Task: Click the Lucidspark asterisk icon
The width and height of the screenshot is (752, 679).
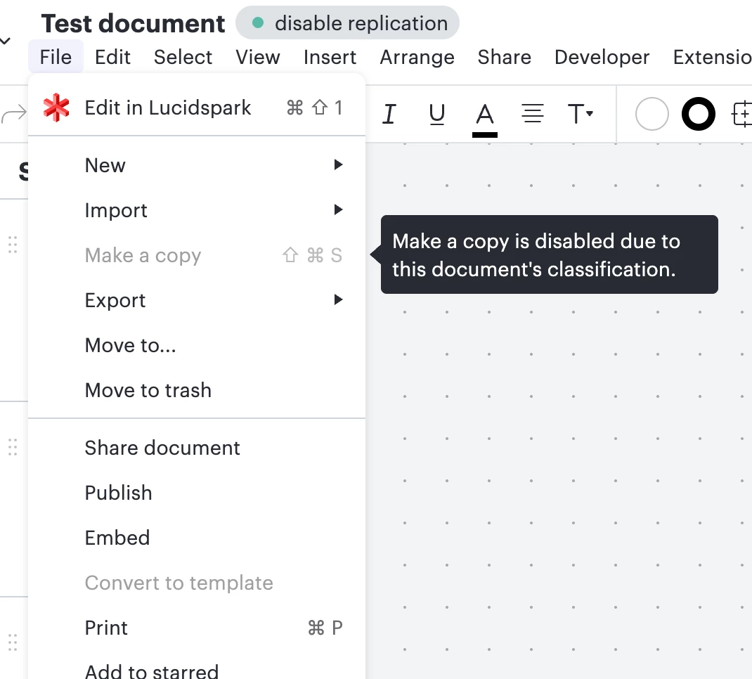Action: click(56, 108)
